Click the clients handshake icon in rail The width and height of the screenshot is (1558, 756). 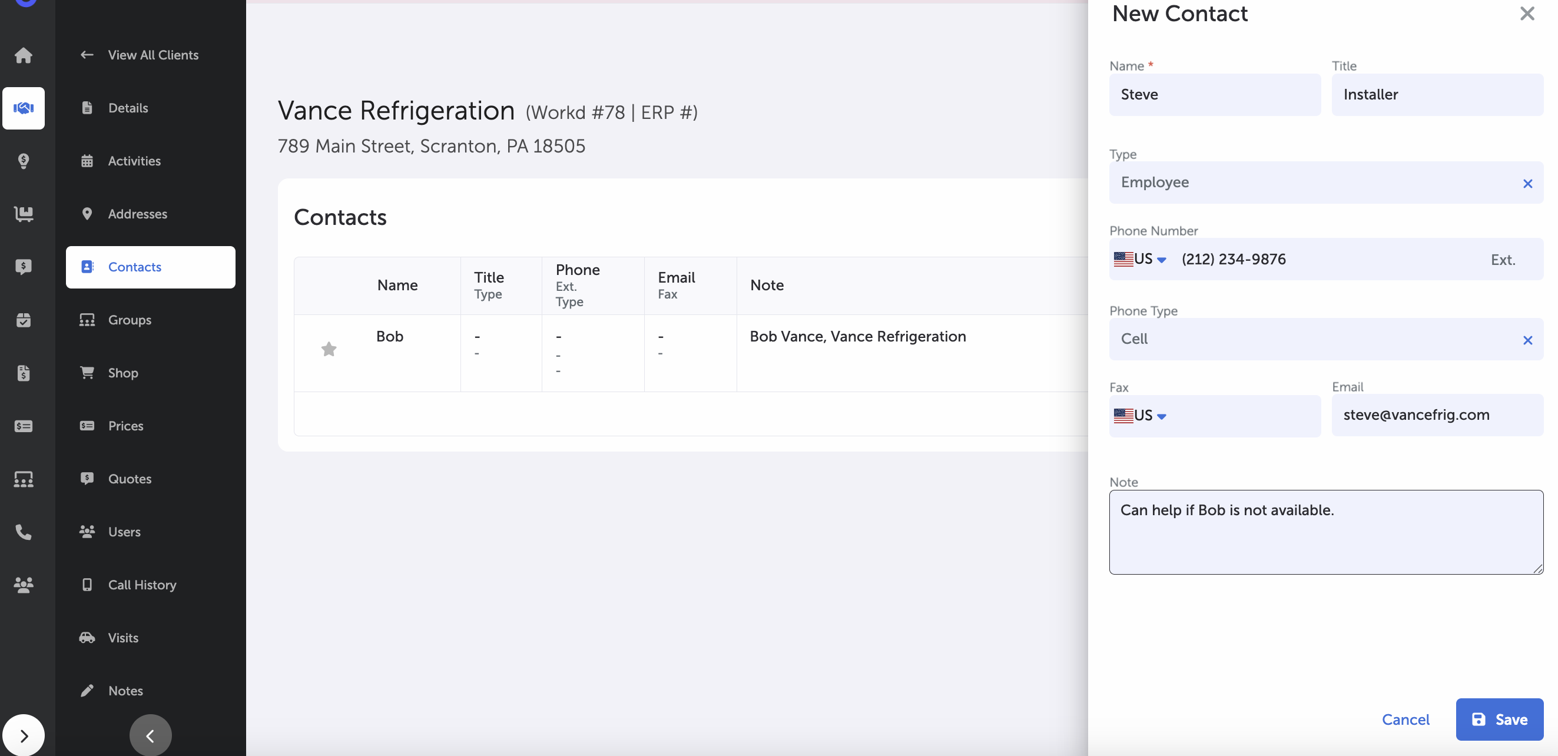23,108
